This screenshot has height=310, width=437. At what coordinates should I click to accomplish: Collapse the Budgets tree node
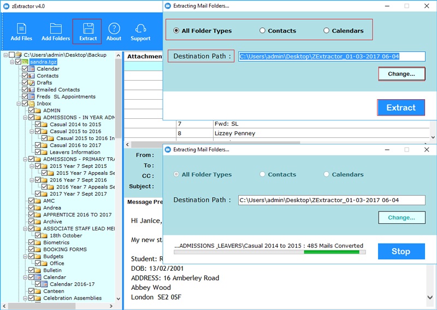(25, 257)
